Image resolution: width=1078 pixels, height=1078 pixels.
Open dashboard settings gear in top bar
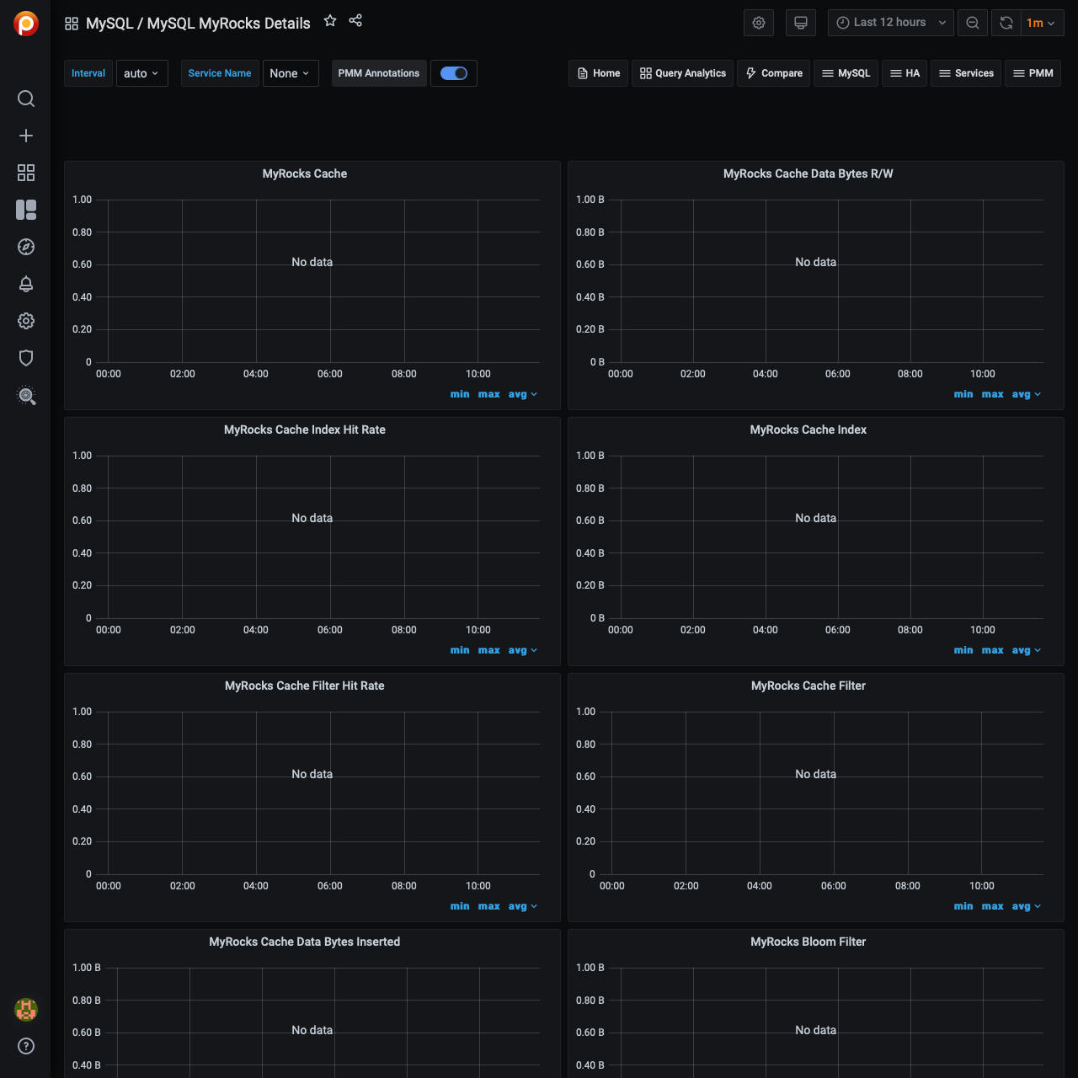pyautogui.click(x=759, y=23)
